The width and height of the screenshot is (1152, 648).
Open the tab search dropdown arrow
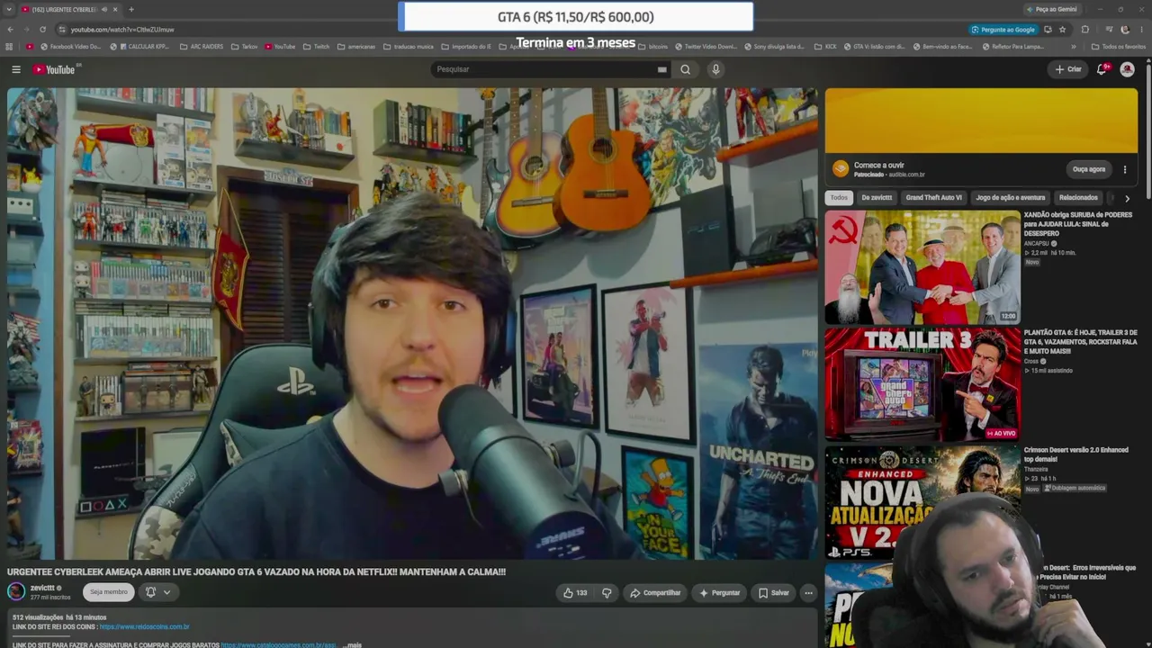point(9,9)
